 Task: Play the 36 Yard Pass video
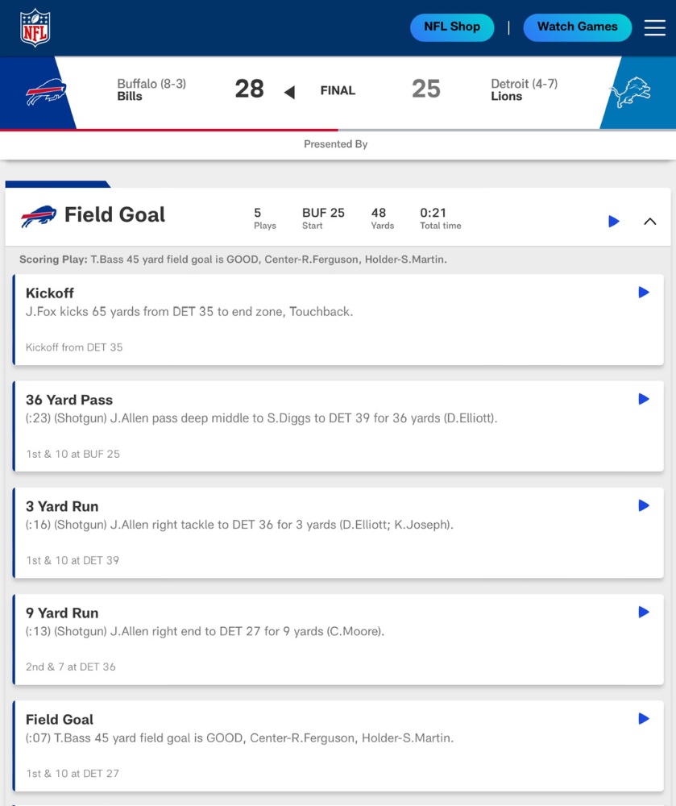(644, 399)
